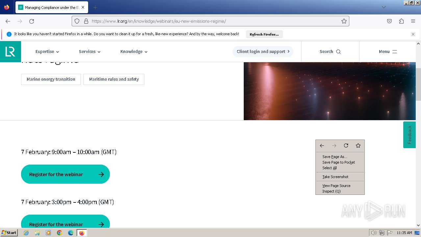Open tracking protection shield icon
421x237 pixels.
click(77, 21)
